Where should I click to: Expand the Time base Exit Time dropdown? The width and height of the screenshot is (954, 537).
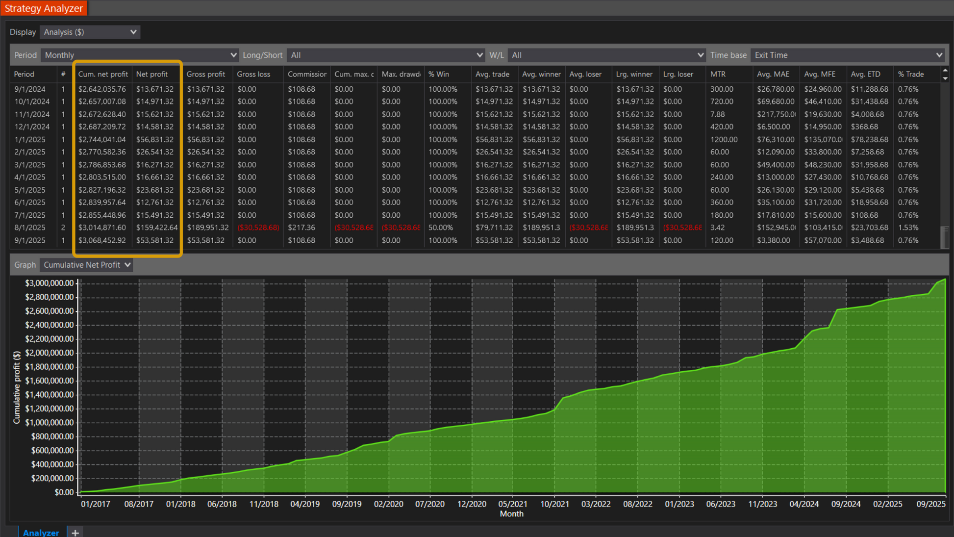[x=848, y=55]
